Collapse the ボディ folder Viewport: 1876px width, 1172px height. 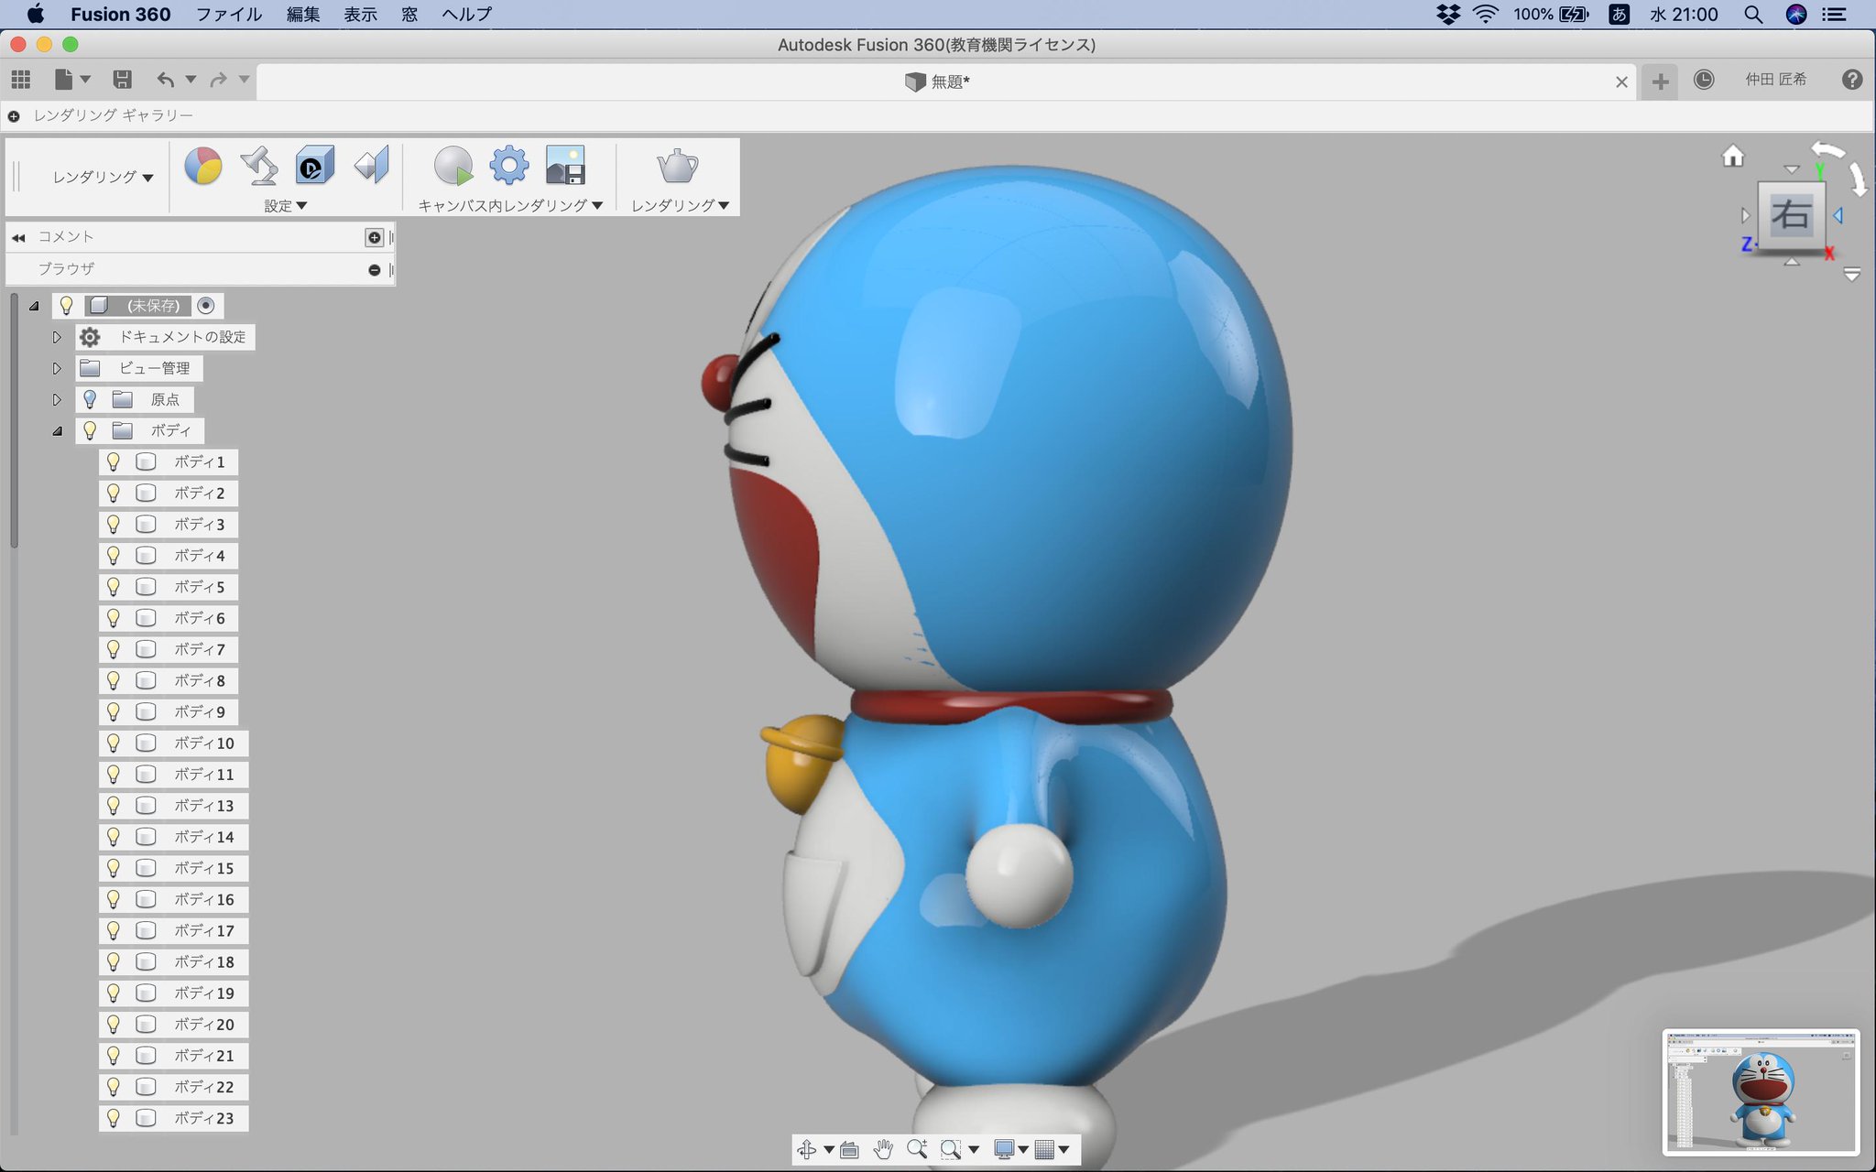click(57, 430)
